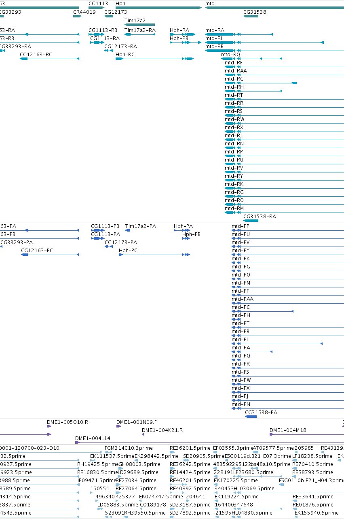
Task: Click the mtd-RW transcript label
Action: [234, 119]
